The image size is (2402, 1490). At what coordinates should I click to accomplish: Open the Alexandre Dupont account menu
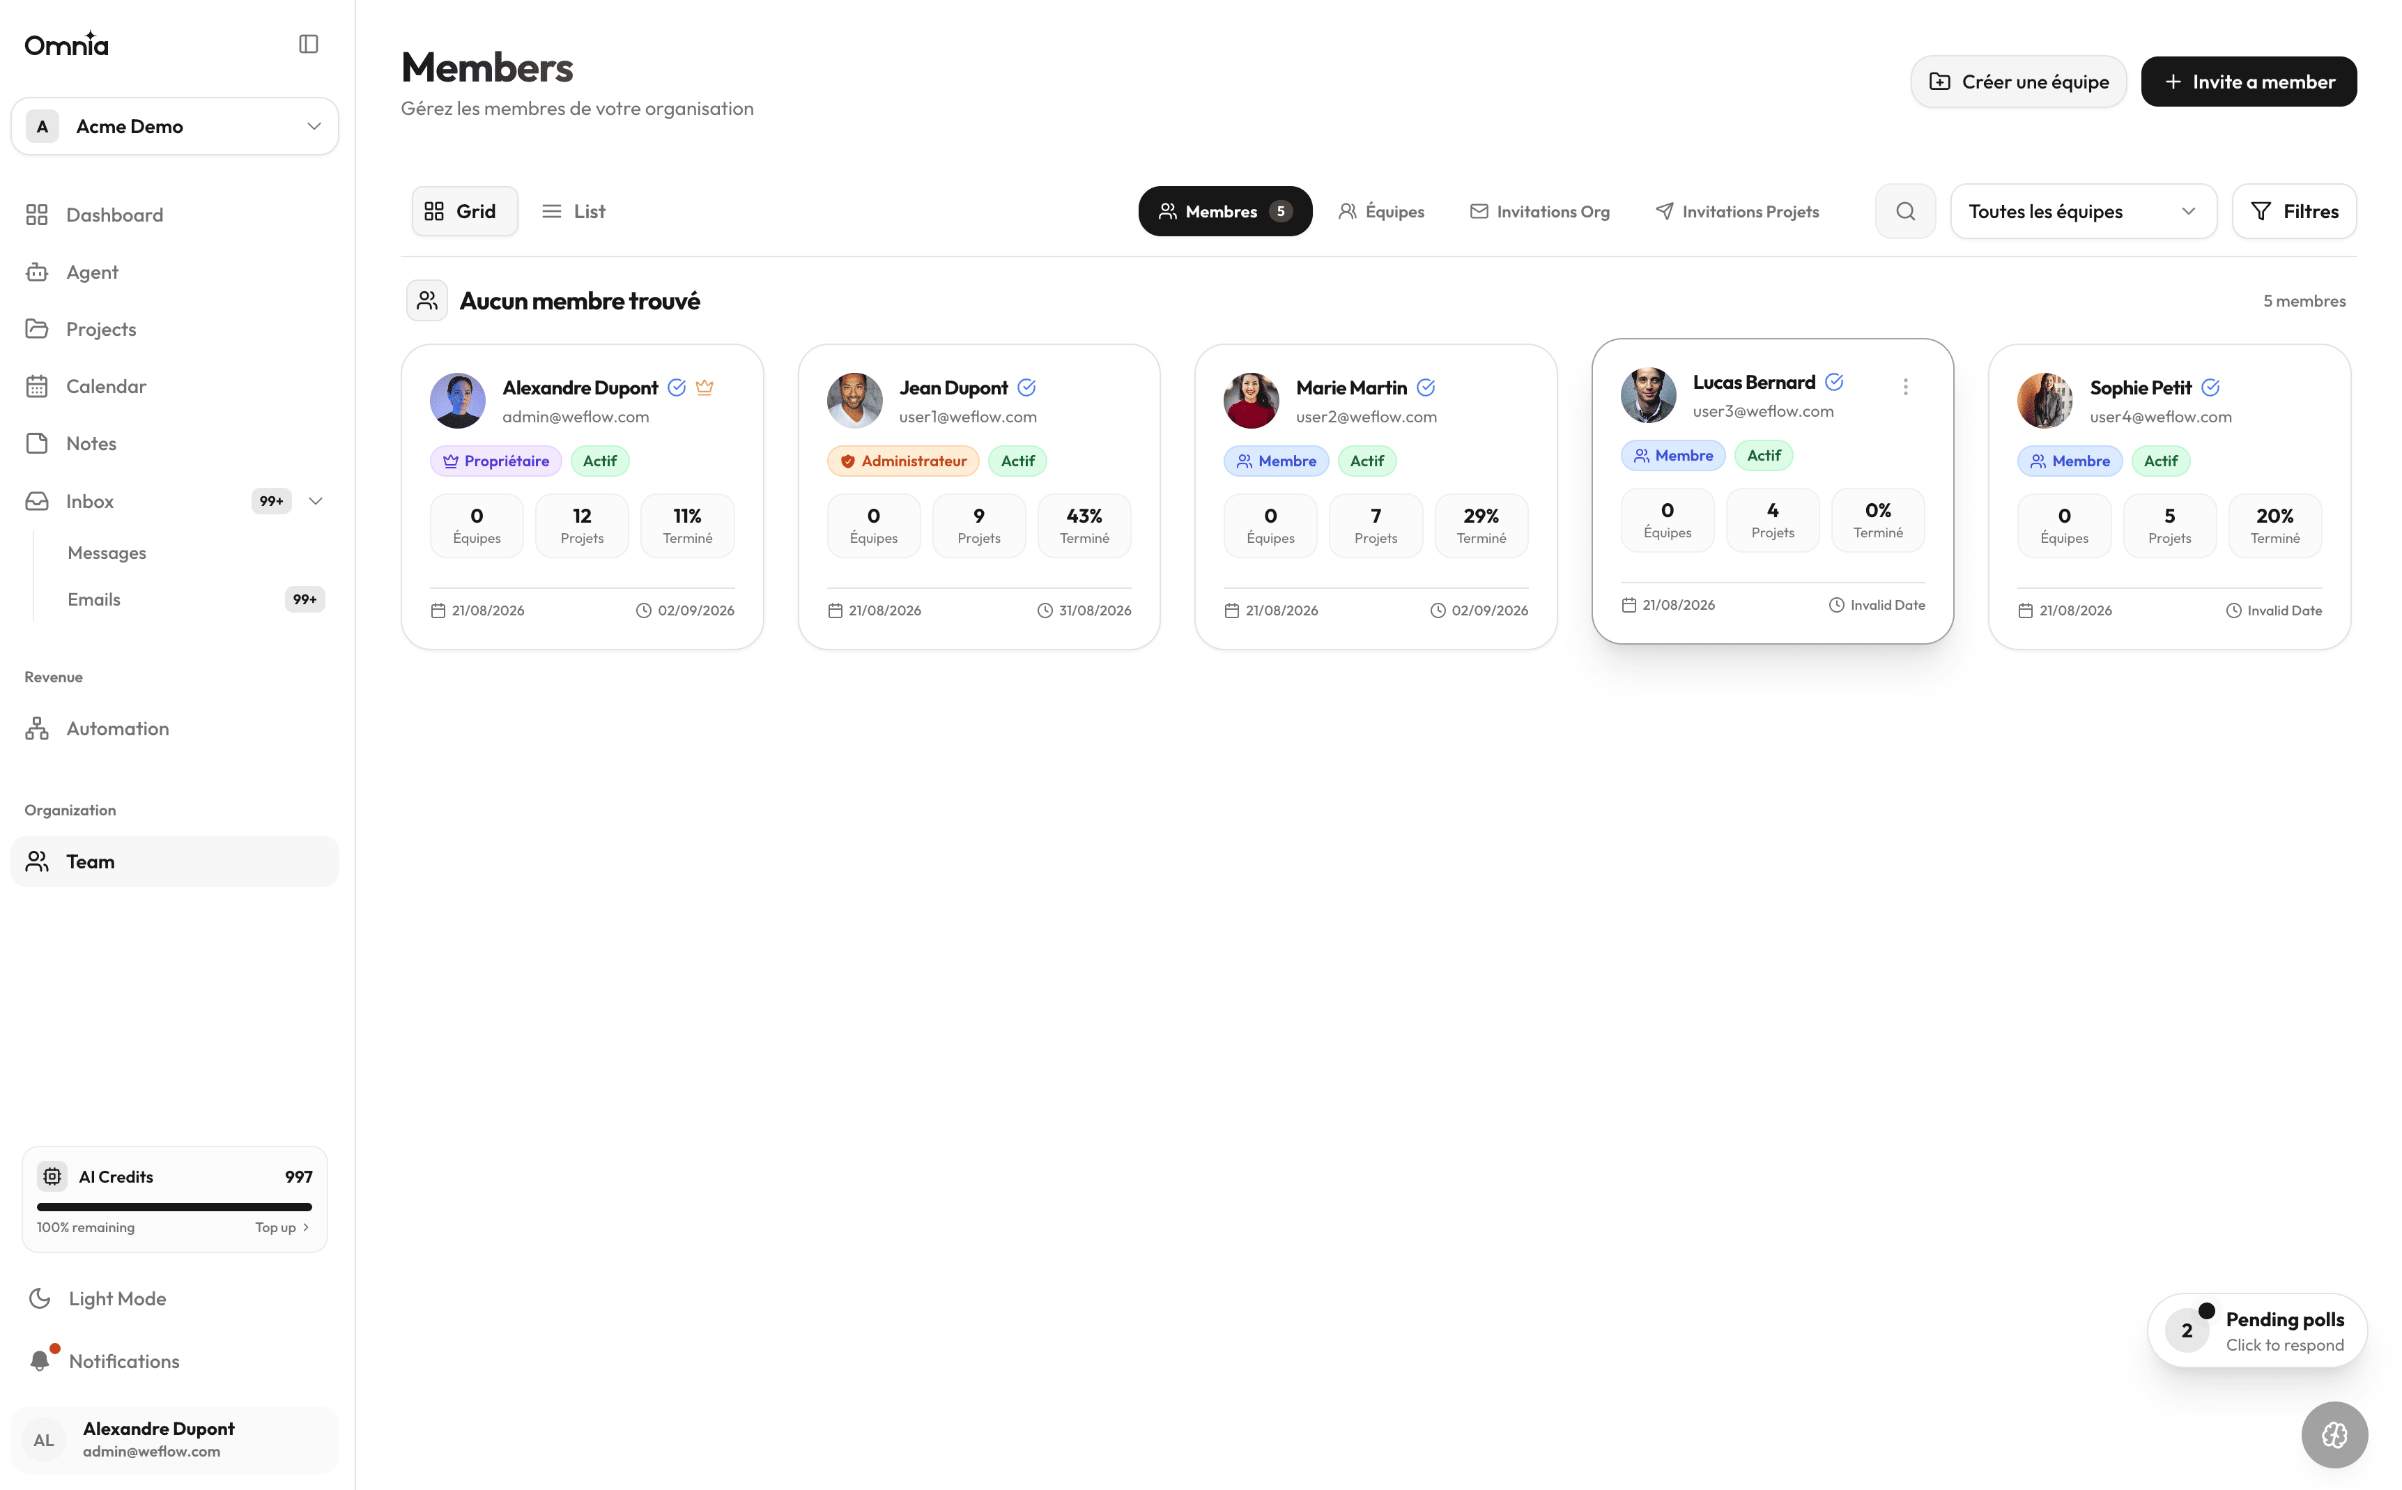click(x=174, y=1440)
